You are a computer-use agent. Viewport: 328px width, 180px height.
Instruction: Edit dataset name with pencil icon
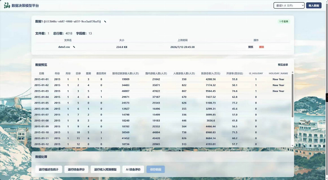(x=105, y=21)
